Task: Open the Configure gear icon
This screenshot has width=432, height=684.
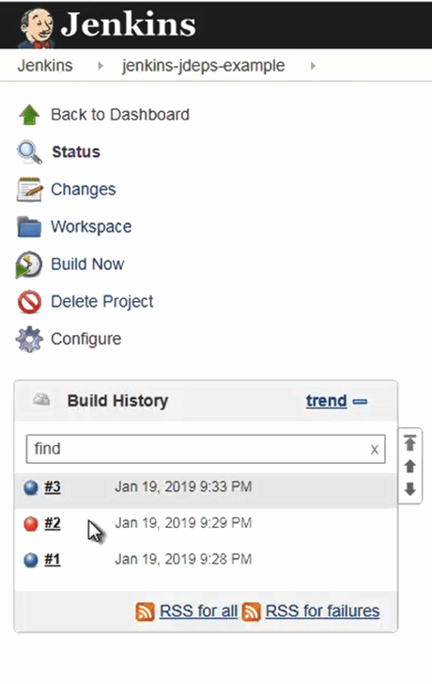Action: (x=30, y=339)
